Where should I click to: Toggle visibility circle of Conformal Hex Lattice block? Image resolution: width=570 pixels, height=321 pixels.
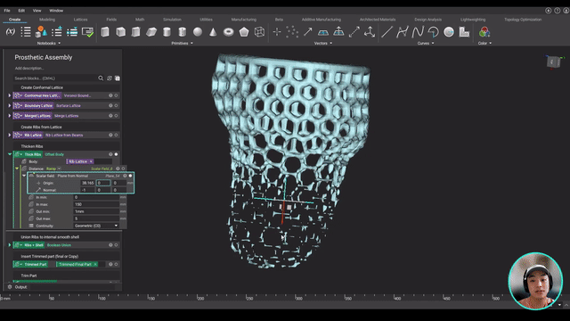point(117,95)
